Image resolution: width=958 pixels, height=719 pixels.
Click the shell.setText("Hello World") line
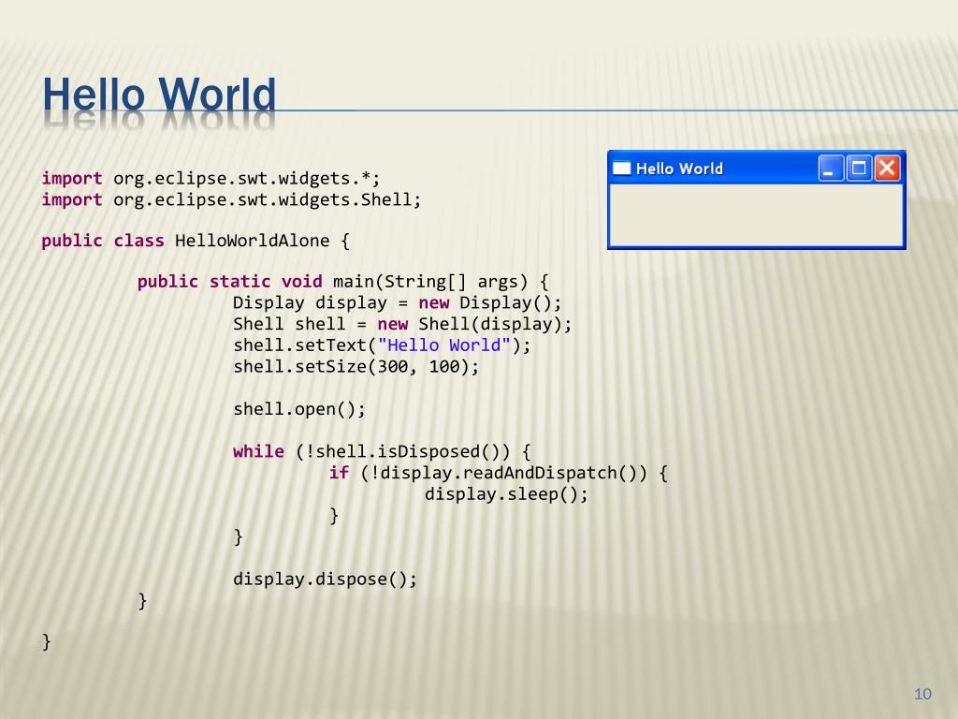[x=382, y=345]
